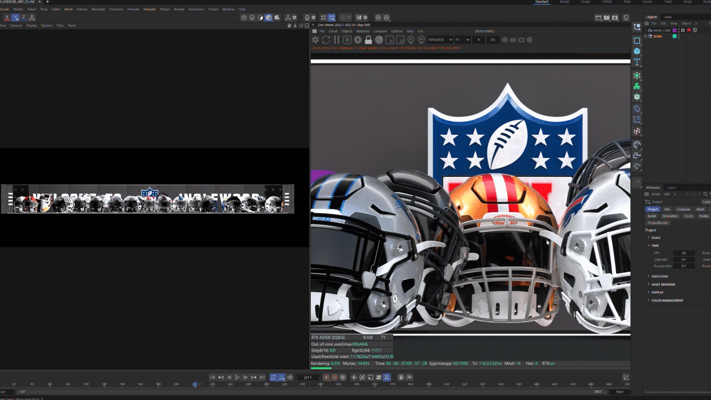This screenshot has height=400, width=711.
Task: Collapse the TIME section
Action: [649, 246]
